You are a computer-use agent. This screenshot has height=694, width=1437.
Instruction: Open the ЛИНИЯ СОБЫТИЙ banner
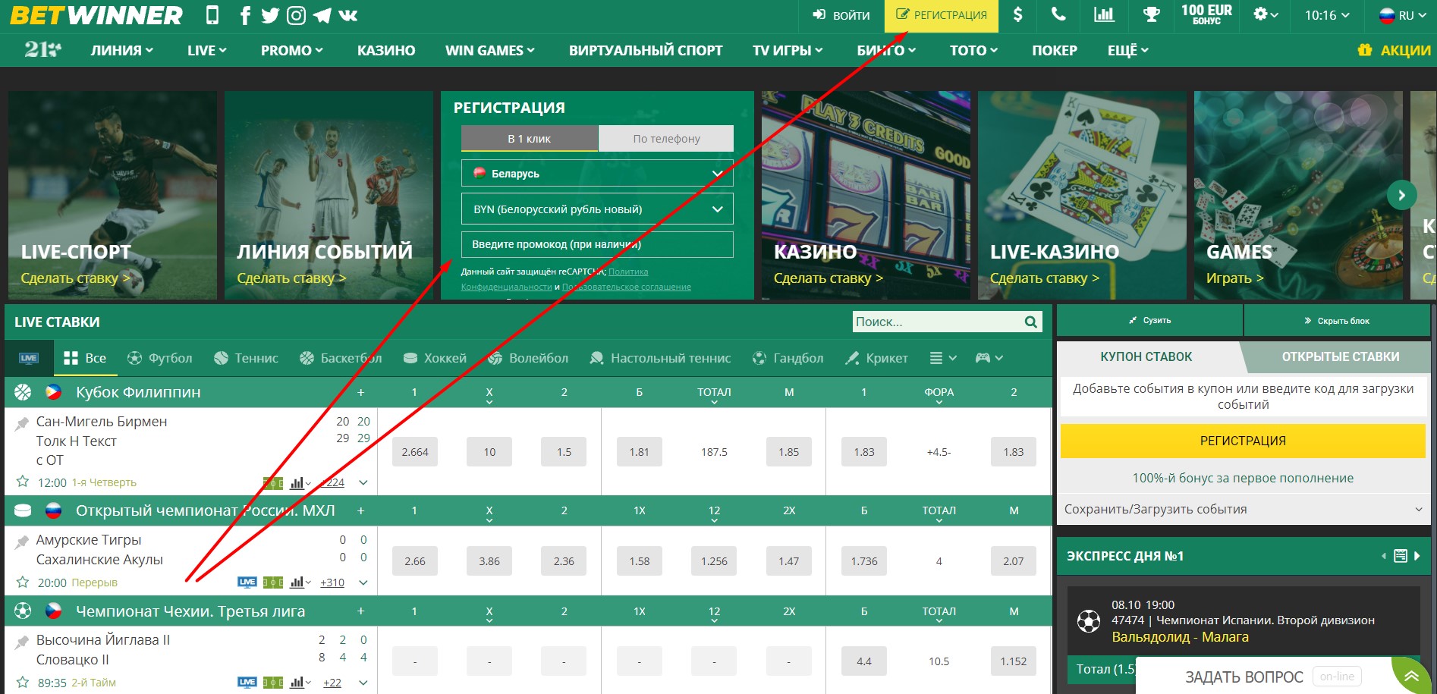(x=329, y=196)
